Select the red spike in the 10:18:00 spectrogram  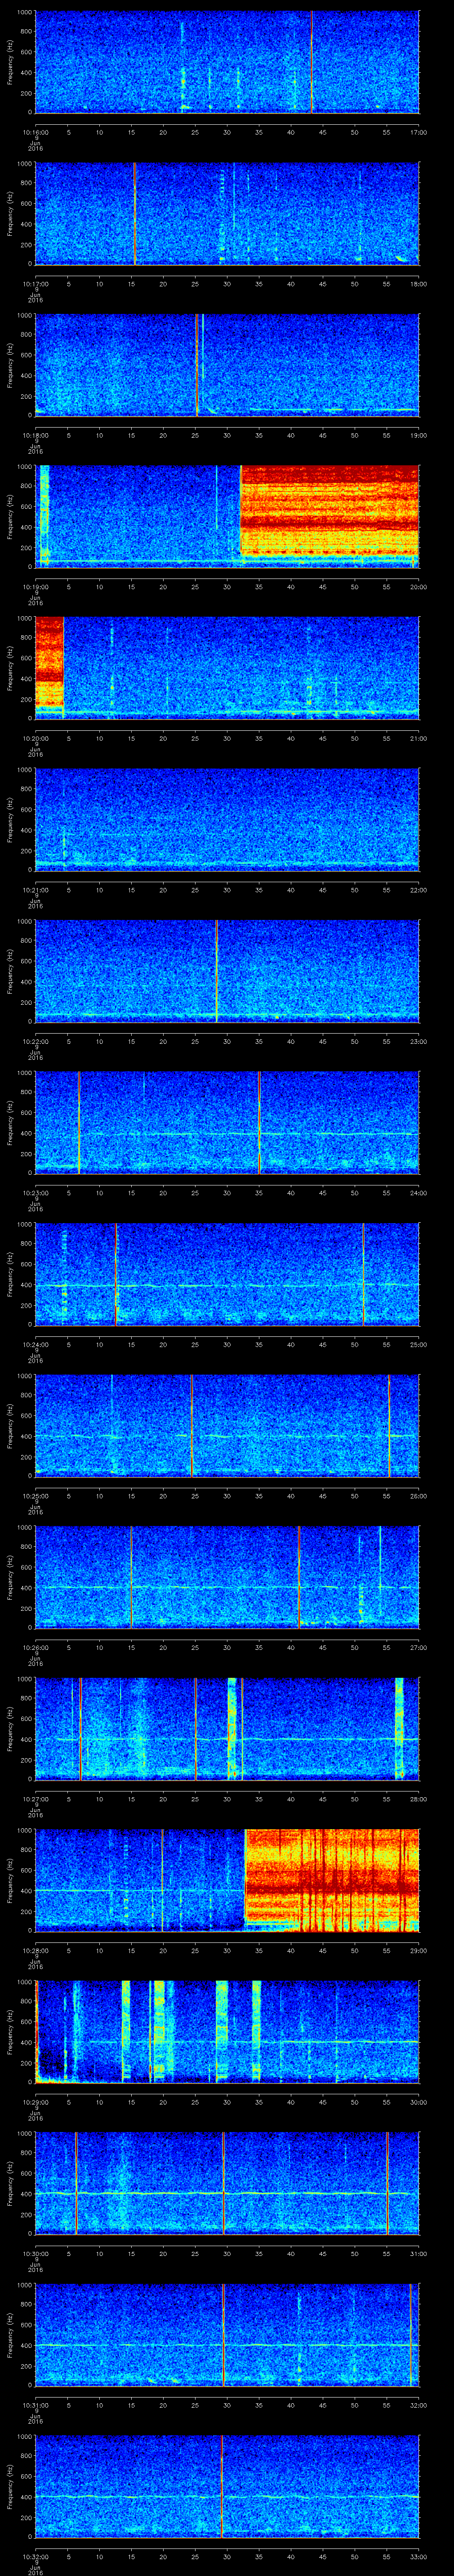[196, 365]
